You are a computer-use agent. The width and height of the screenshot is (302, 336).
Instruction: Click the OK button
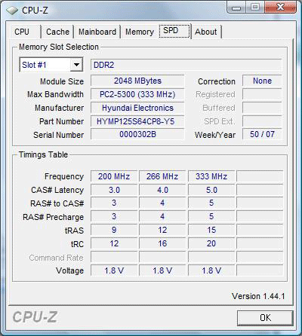click(265, 318)
